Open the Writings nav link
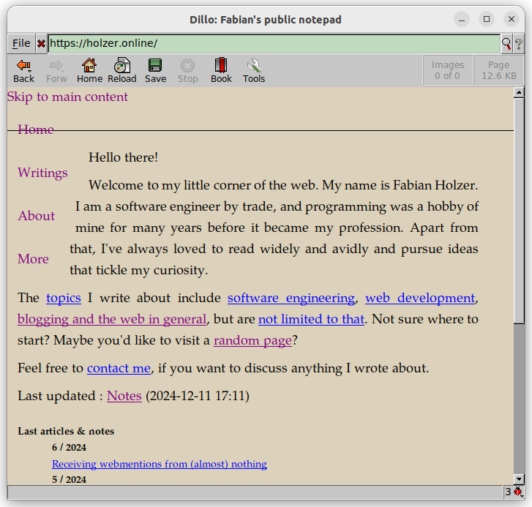This screenshot has width=532, height=507. [x=42, y=173]
